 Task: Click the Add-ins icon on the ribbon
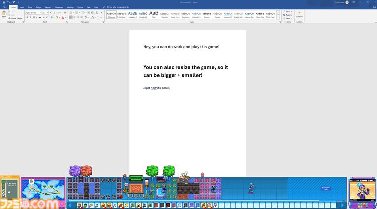click(x=299, y=14)
